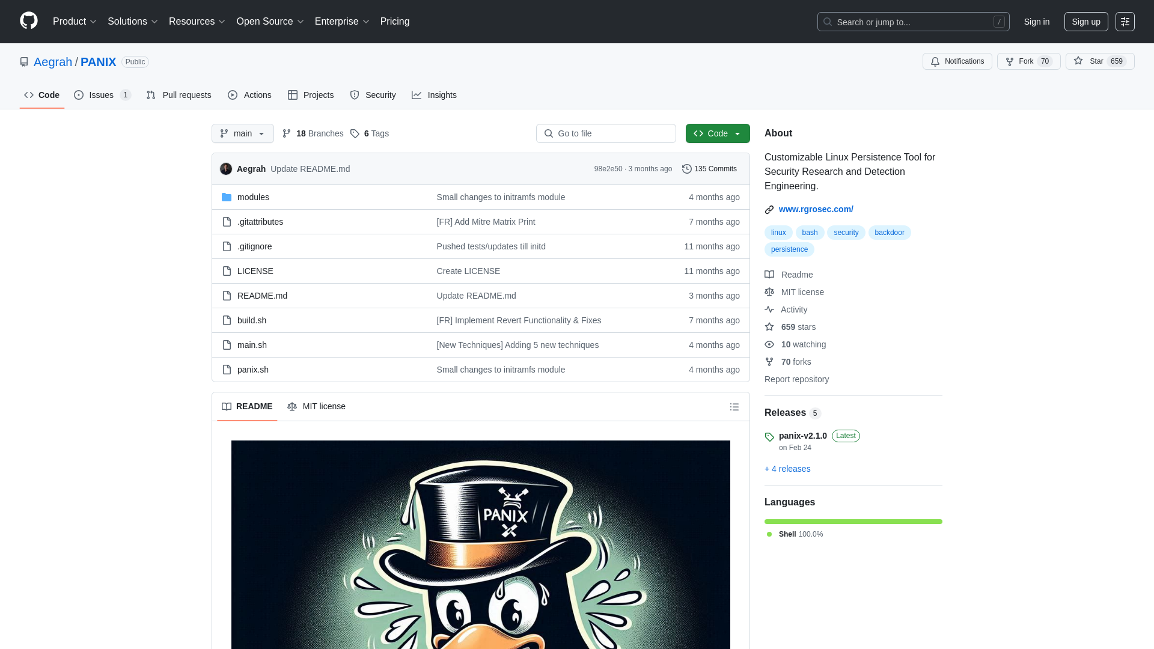
Task: Click the Sign up button
Action: [1086, 22]
